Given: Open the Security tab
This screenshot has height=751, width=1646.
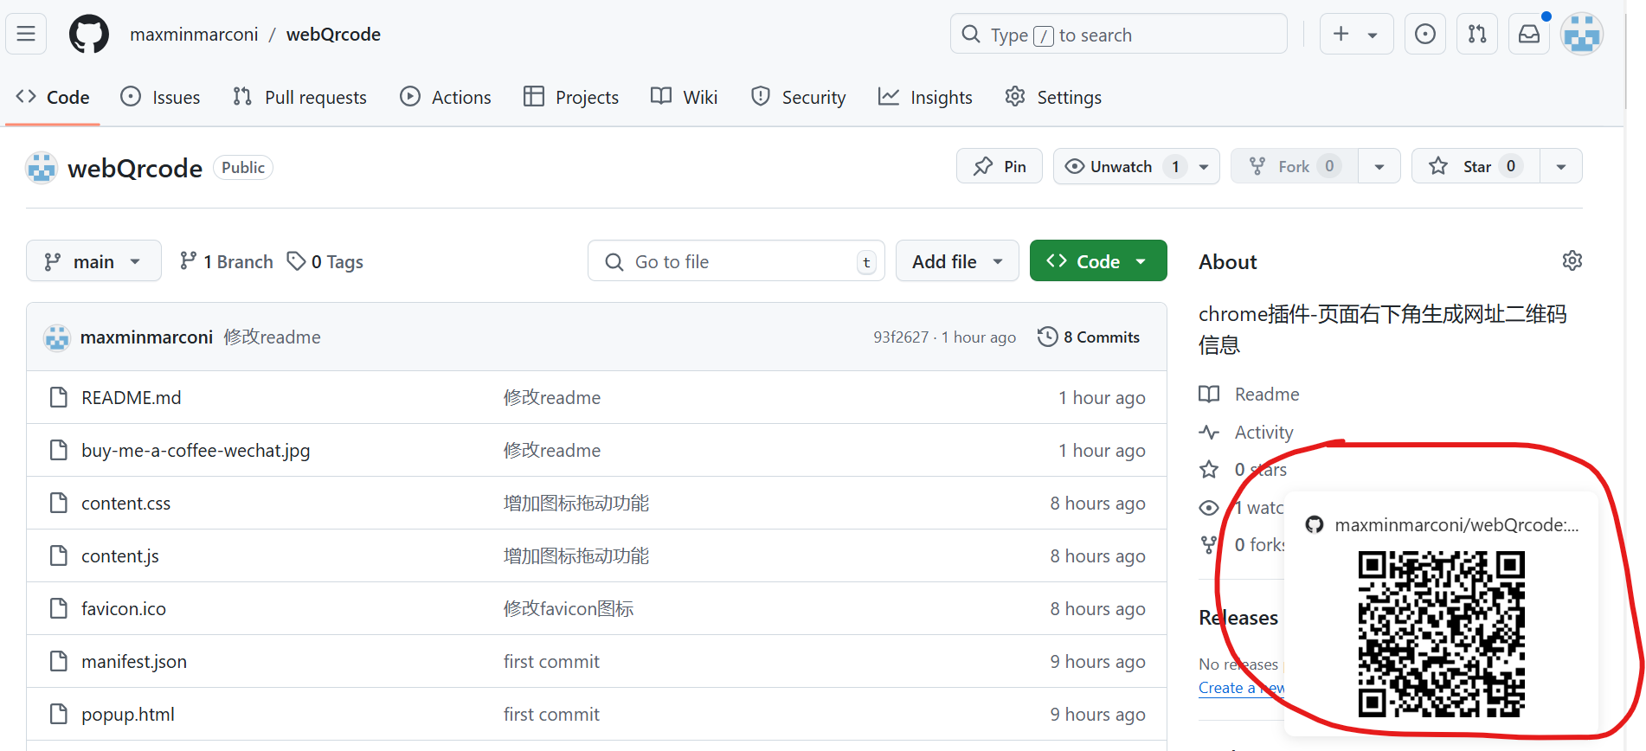Looking at the screenshot, I should pyautogui.click(x=798, y=97).
